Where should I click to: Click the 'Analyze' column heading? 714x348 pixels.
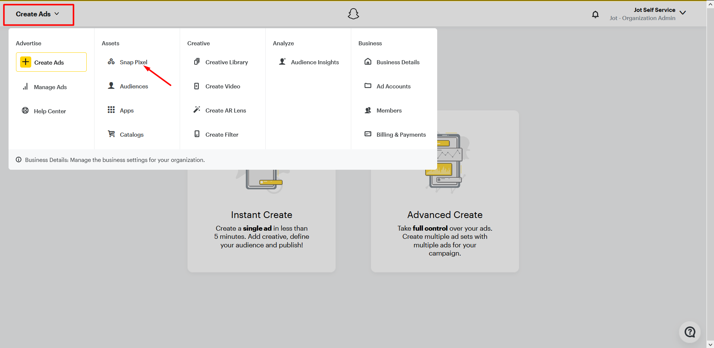(x=284, y=43)
